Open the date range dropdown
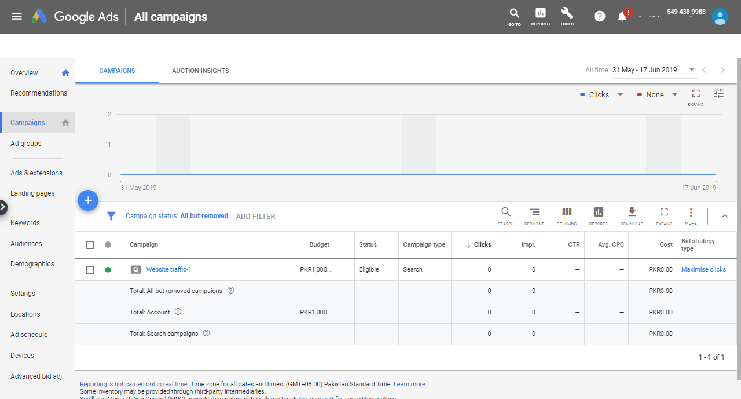Viewport: 741px width, 399px height. 654,70
